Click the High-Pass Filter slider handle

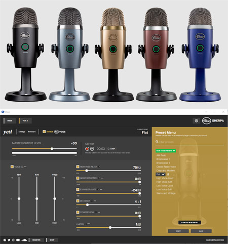point(87,171)
